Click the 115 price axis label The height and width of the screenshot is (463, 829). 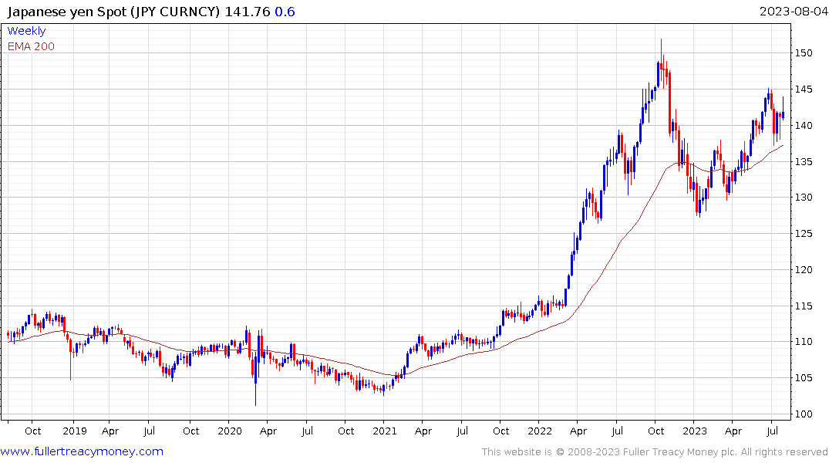click(x=803, y=306)
